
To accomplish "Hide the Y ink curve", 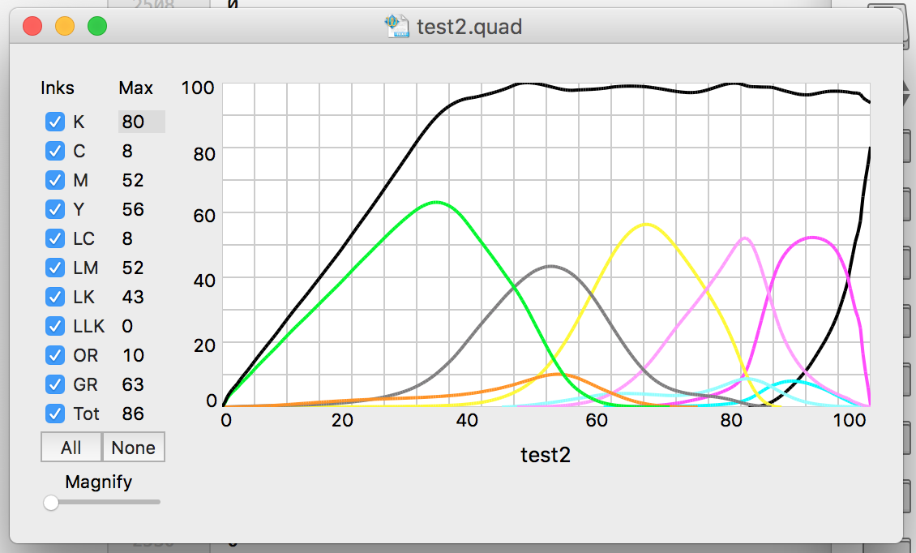I will pos(55,209).
